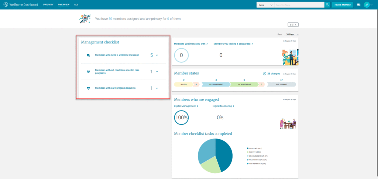The width and height of the screenshot is (378, 179).
Task: Switch to the Priority tab
Action: pyautogui.click(x=48, y=5)
